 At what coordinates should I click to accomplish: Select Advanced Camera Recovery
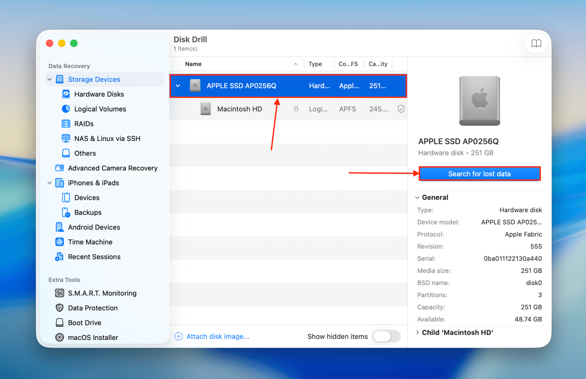(x=59, y=168)
